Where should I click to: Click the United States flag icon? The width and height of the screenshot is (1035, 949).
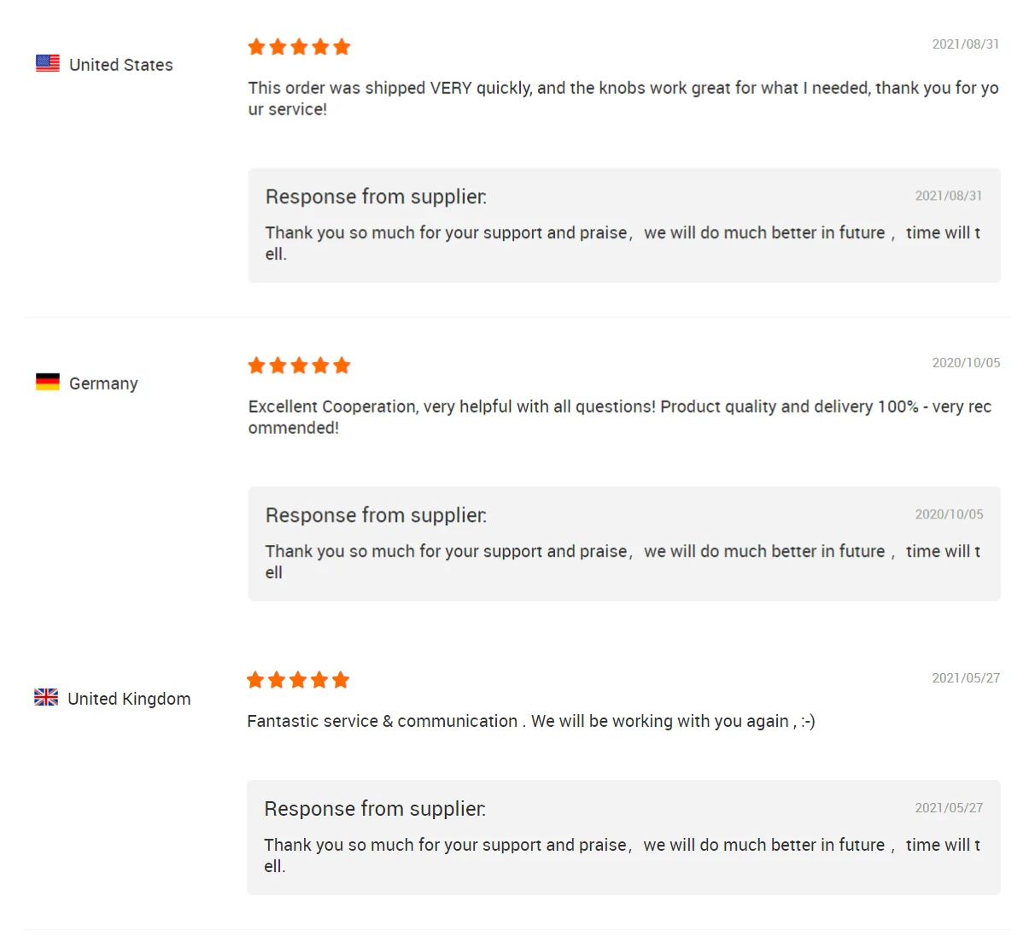pyautogui.click(x=48, y=63)
